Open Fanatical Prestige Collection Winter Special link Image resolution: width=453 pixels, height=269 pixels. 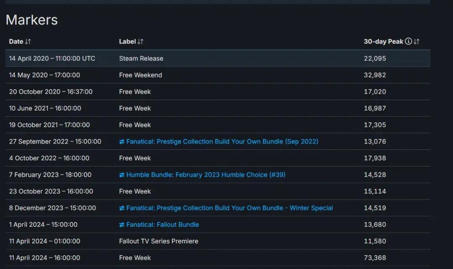click(229, 208)
